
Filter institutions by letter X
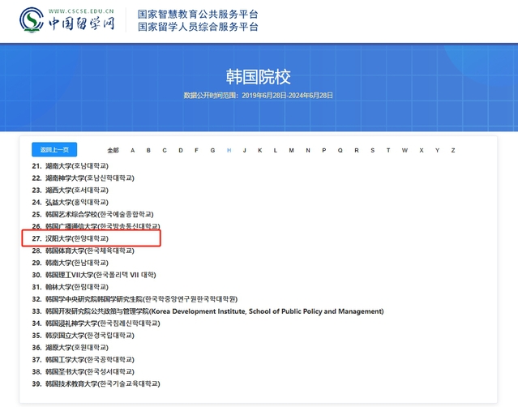click(x=422, y=150)
